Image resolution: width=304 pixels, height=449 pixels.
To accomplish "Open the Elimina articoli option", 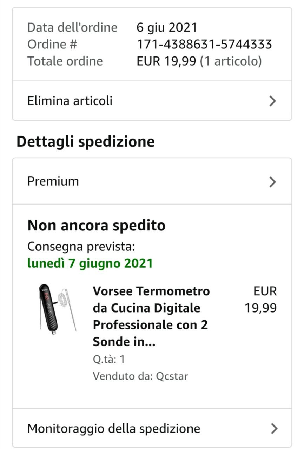I will point(70,101).
